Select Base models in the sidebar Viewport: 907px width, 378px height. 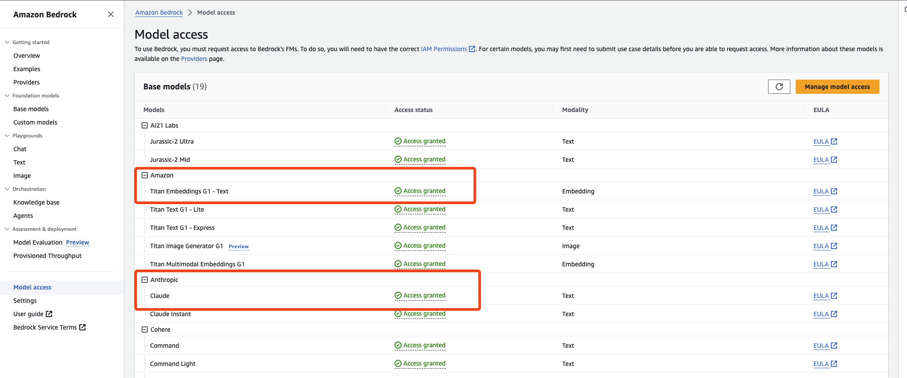31,109
